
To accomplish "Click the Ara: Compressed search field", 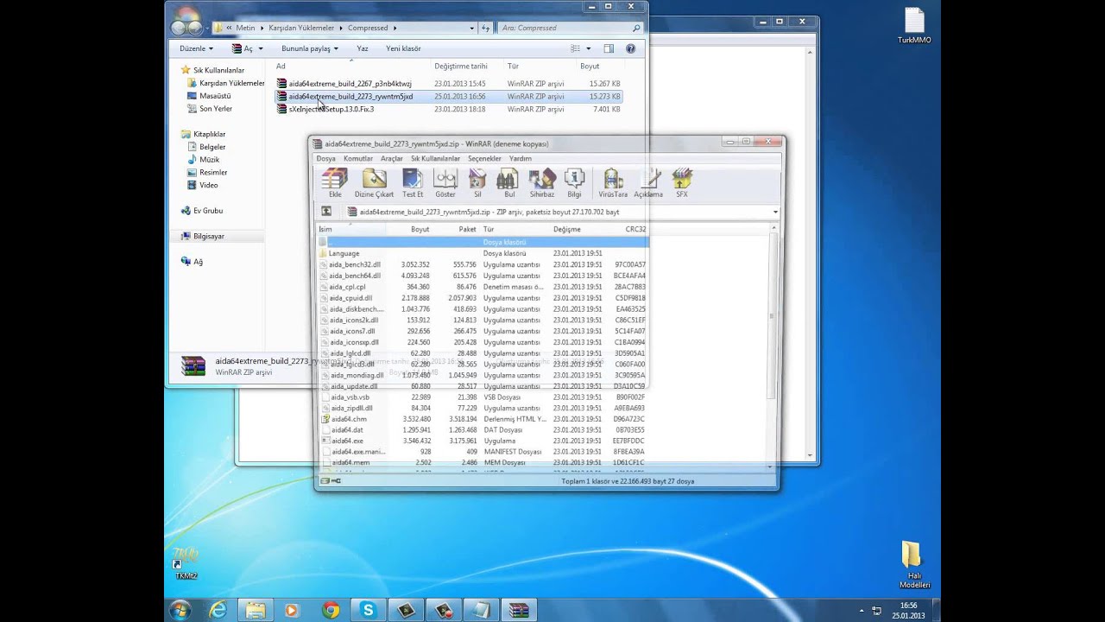I will point(570,28).
